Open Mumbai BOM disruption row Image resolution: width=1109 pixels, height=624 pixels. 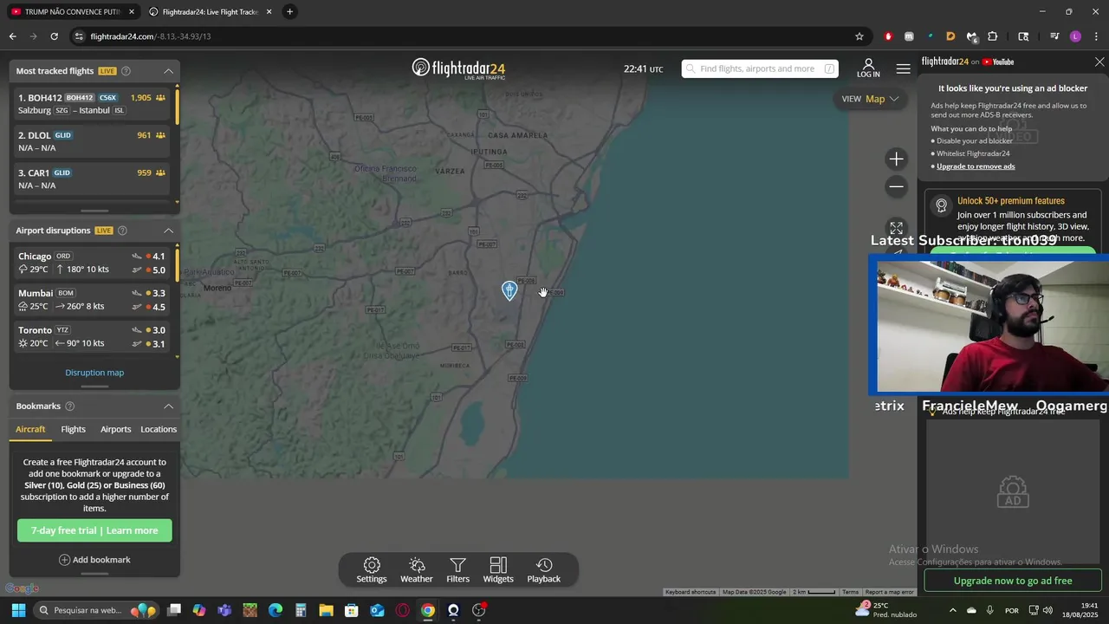point(93,300)
